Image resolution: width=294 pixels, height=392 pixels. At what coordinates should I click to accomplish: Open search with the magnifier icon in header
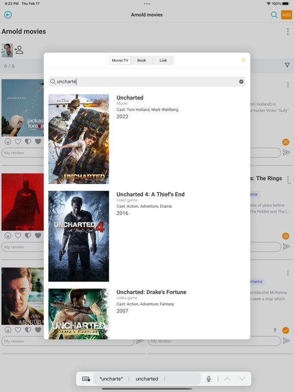pos(274,15)
